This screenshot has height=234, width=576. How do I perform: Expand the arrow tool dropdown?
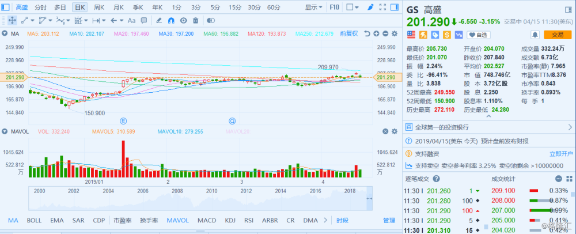[x=121, y=21]
